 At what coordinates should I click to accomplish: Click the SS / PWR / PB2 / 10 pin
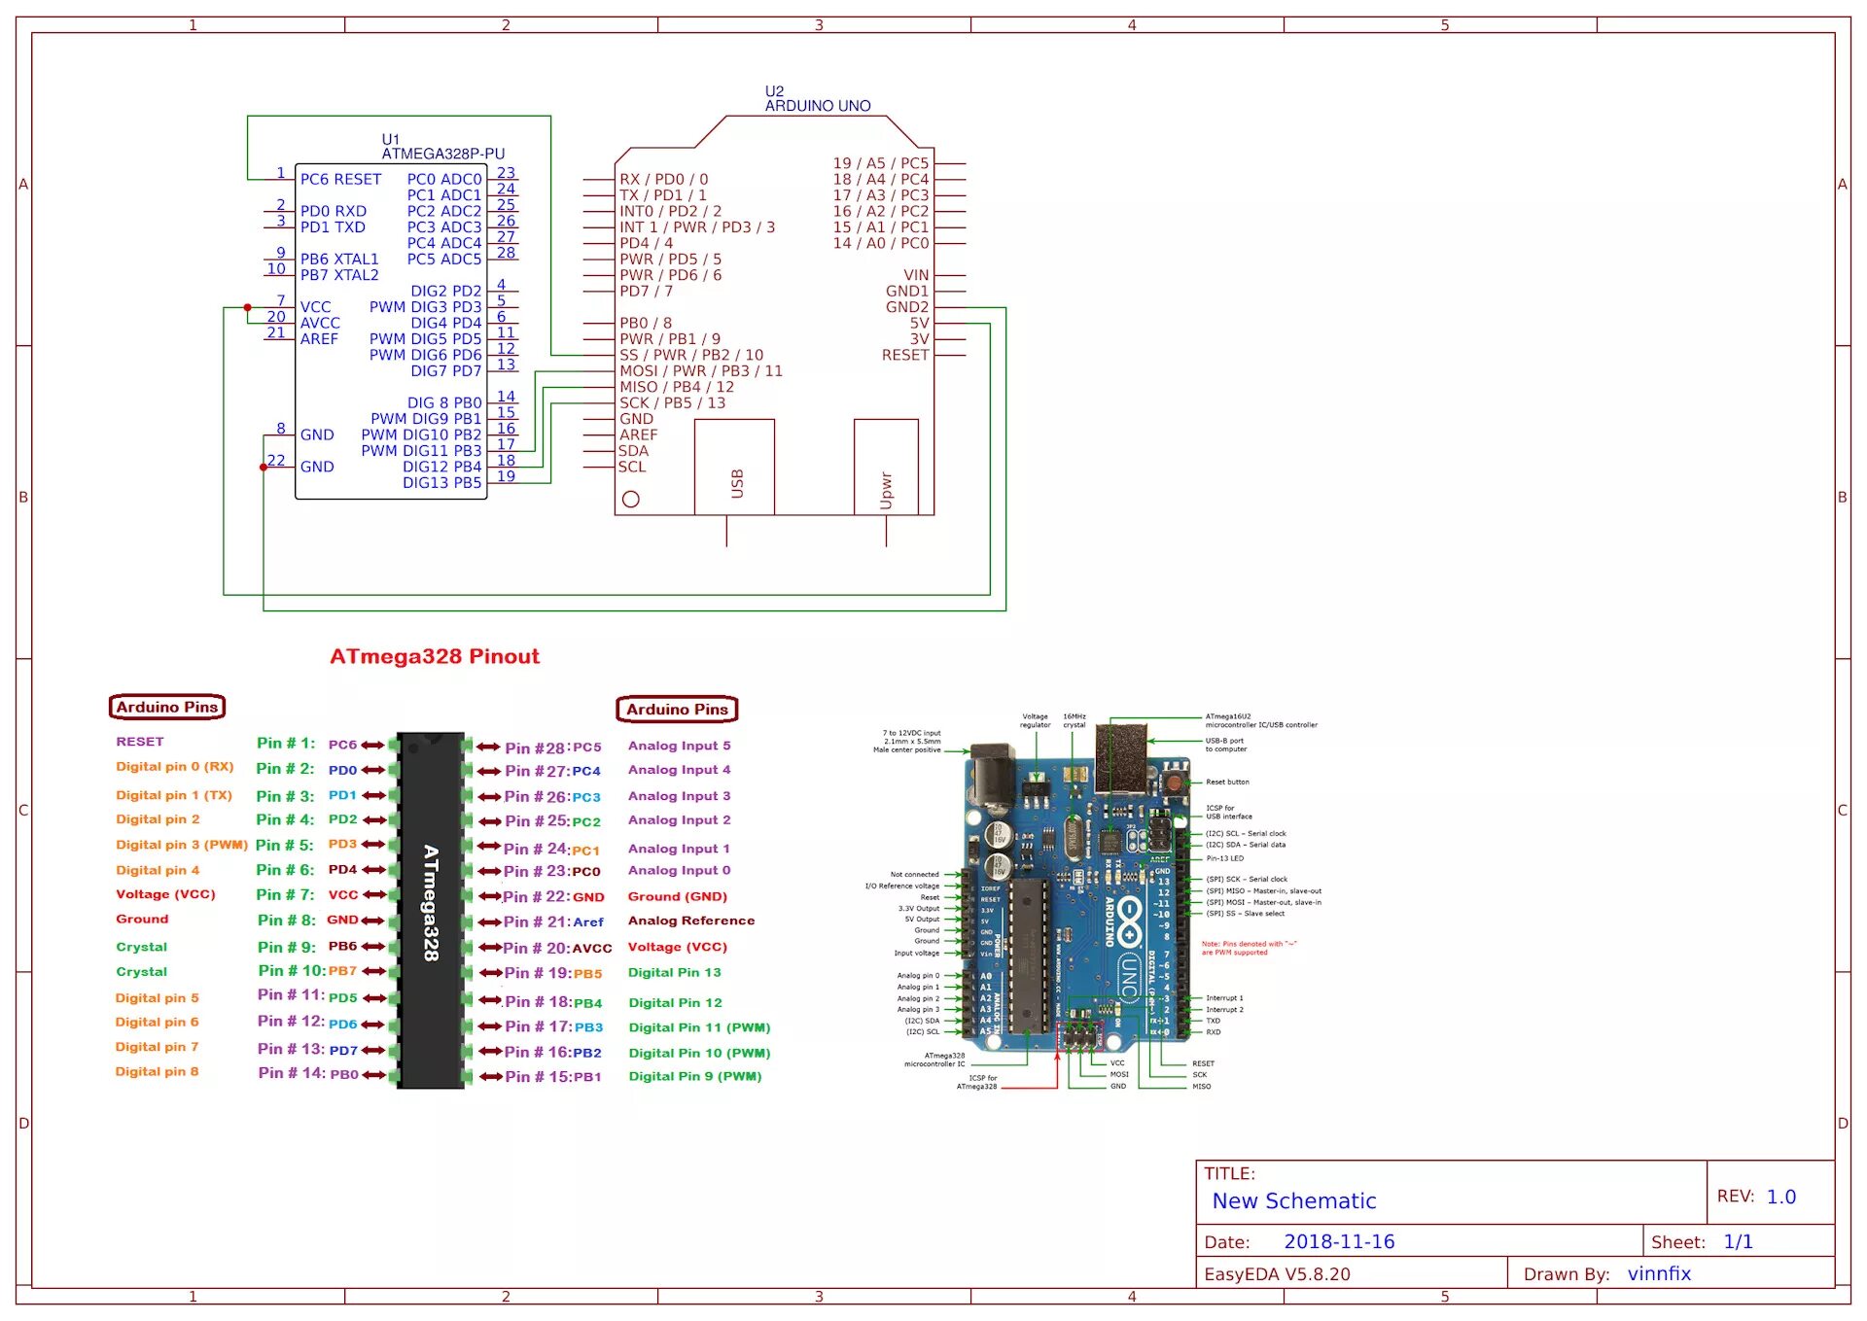(x=691, y=356)
